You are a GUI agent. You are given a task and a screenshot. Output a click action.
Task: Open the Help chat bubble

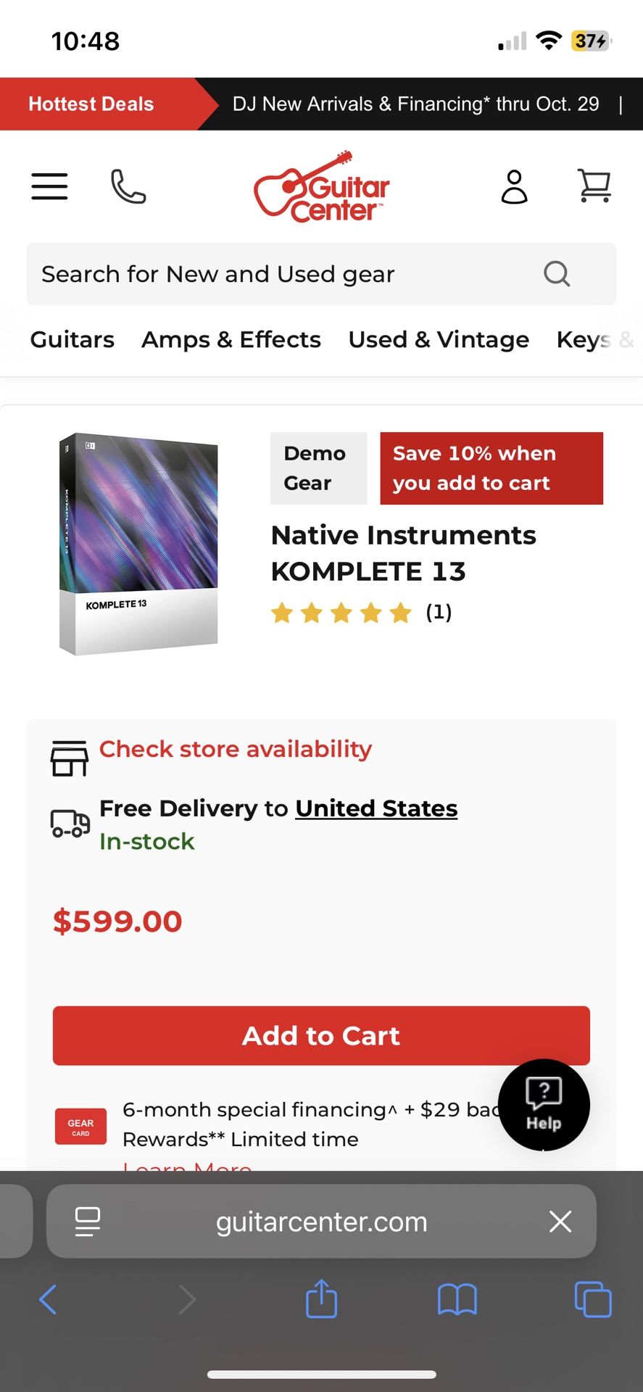tap(544, 1104)
